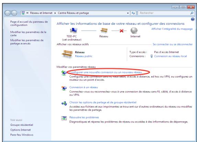
Task: Click the sharing options icon for groupe résidentiel
Action: click(64, 103)
